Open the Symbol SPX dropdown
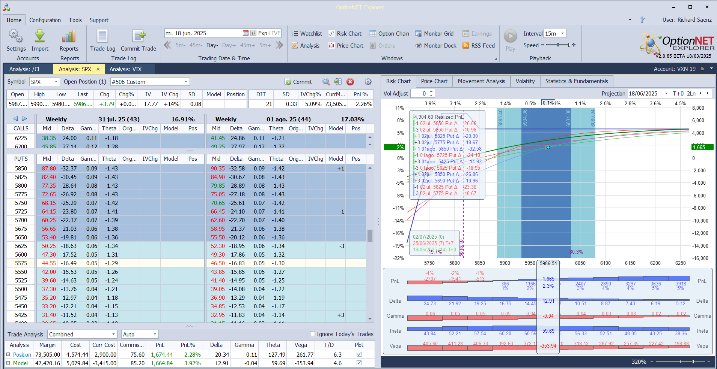The image size is (717, 369). click(56, 82)
